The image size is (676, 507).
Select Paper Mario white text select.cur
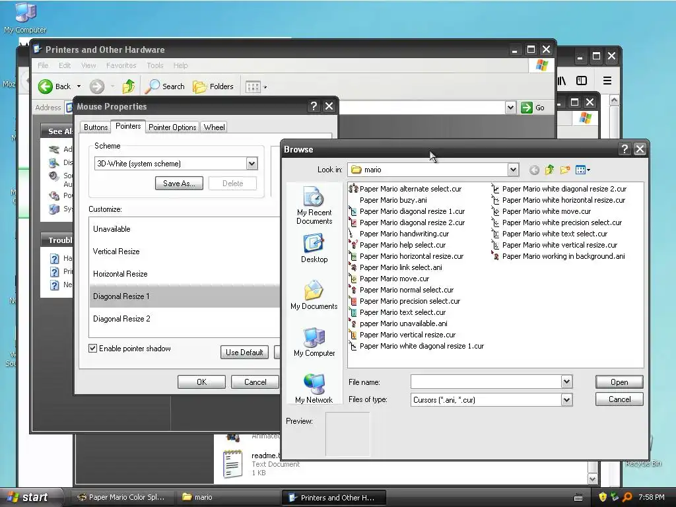[x=549, y=234]
